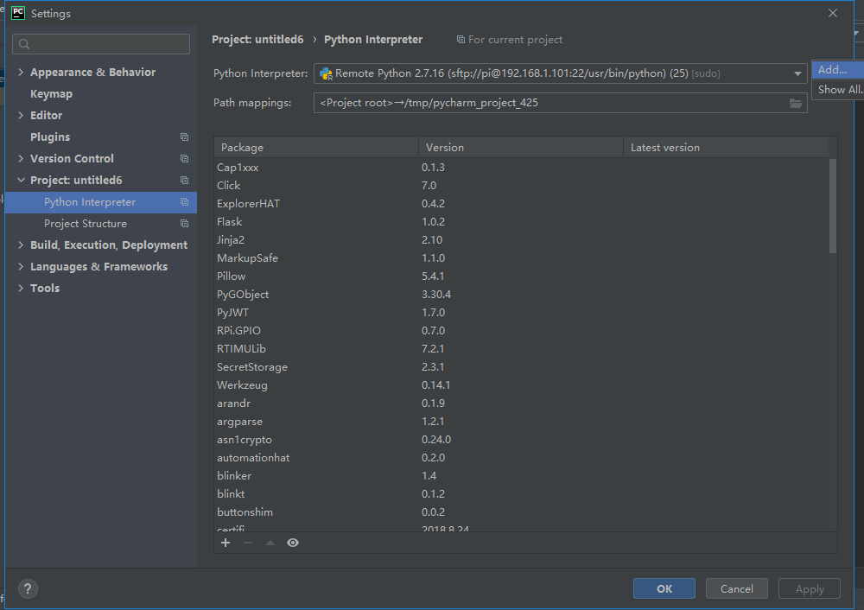864x610 pixels.
Task: Click 'For current project' scope indicator
Action: (x=510, y=40)
